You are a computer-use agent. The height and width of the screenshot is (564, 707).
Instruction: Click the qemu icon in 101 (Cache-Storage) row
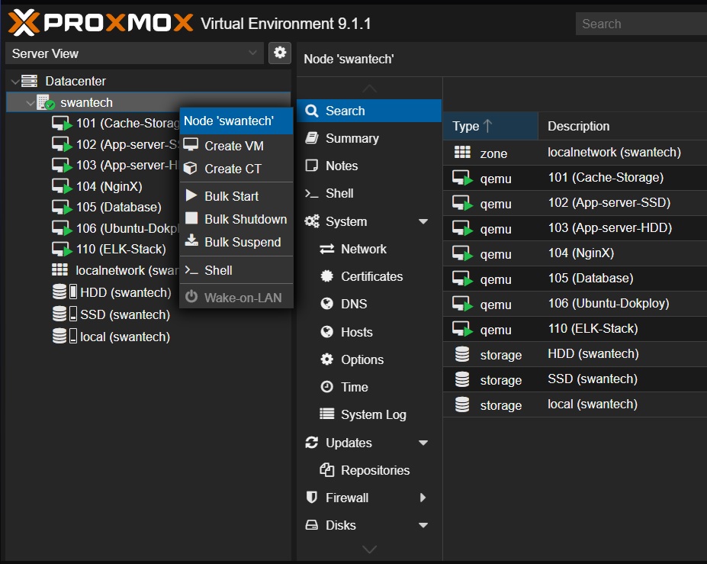coord(463,178)
